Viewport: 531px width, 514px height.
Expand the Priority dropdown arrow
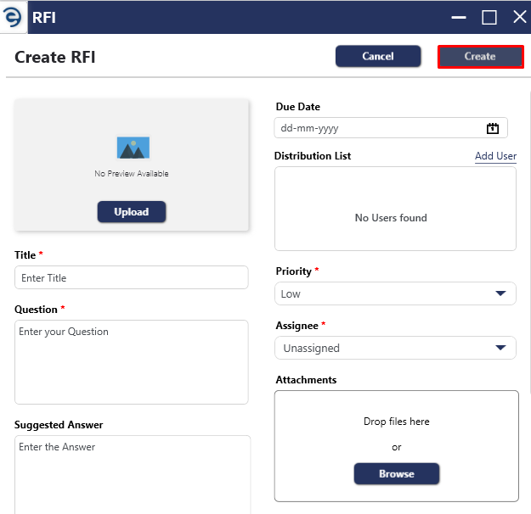pos(500,293)
